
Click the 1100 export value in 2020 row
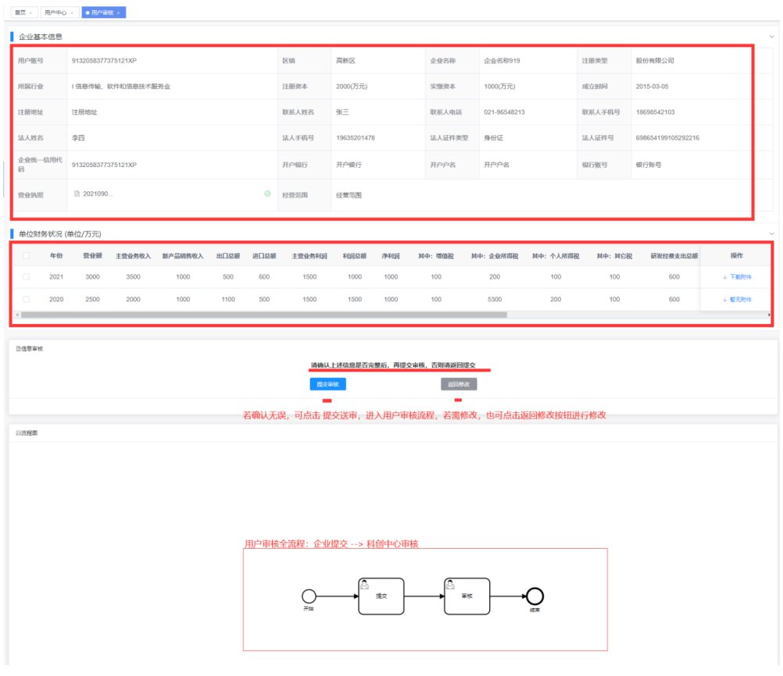click(228, 299)
